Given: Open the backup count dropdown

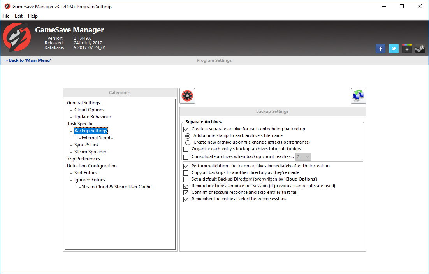Looking at the screenshot, I should 303,157.
